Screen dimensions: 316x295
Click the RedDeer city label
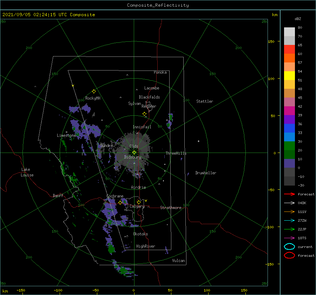click(x=149, y=106)
